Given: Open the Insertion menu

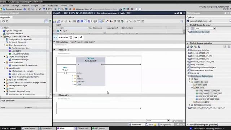Looking at the screenshot, I should coord(25,6).
